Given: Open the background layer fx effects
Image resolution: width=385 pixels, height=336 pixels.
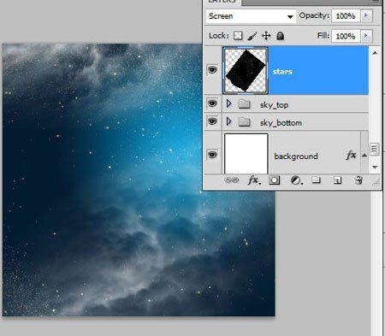Looking at the screenshot, I should (x=351, y=156).
